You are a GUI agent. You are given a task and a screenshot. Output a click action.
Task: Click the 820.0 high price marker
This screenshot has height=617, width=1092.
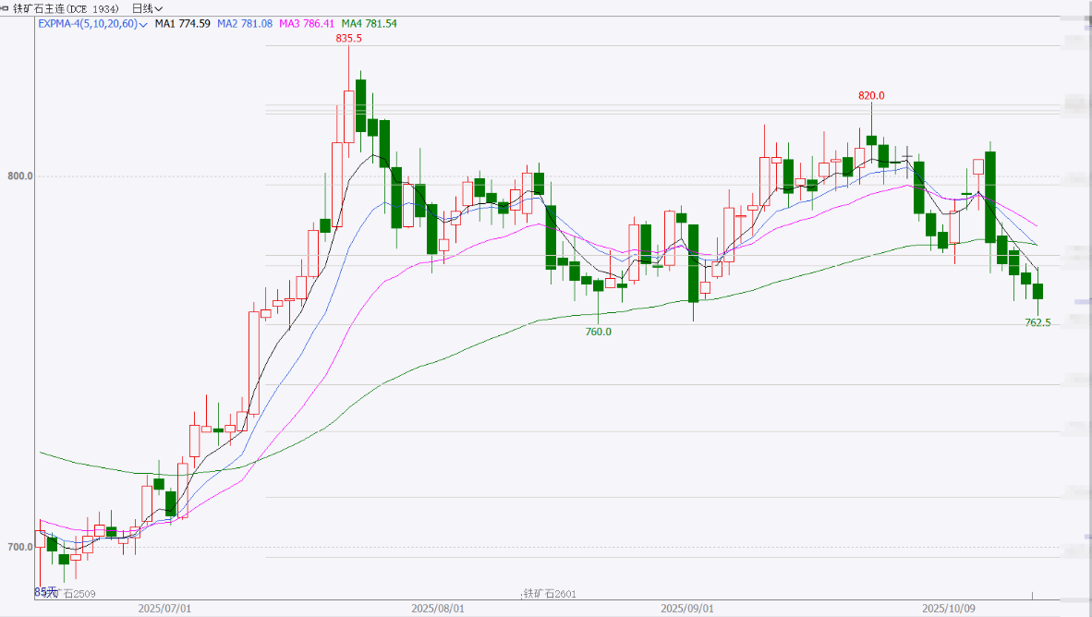[871, 95]
